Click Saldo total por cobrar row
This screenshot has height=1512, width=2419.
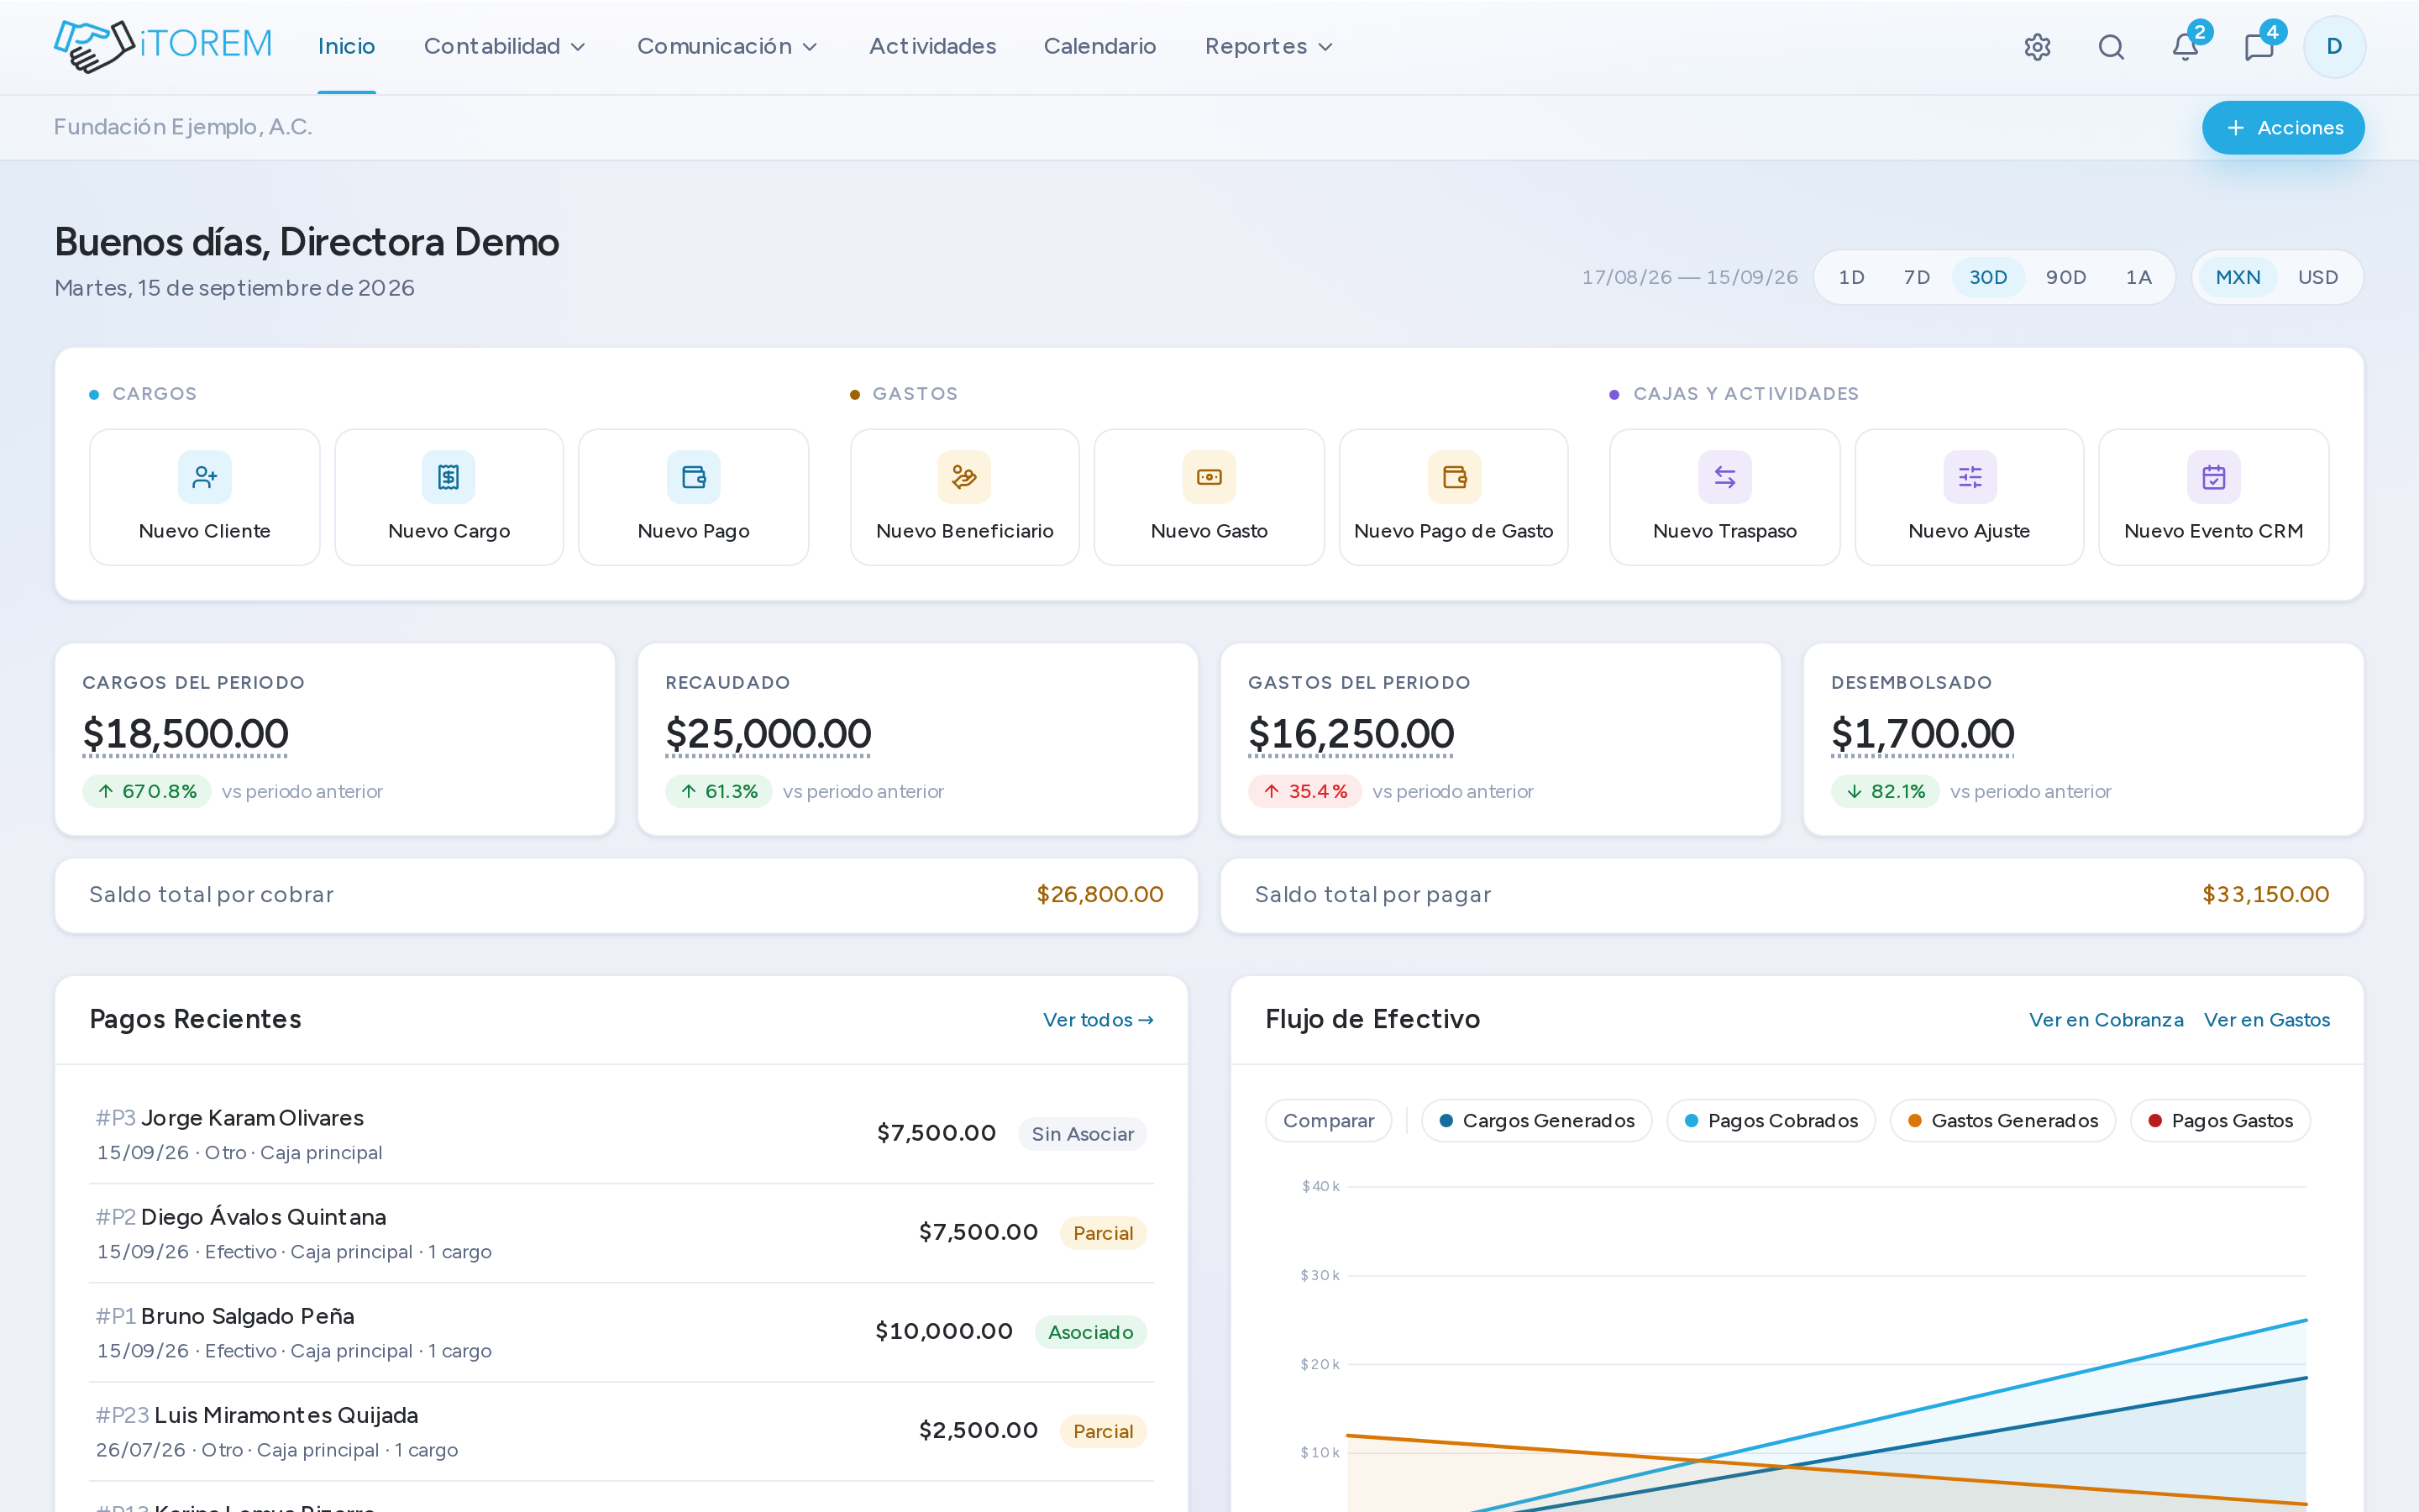coord(626,895)
